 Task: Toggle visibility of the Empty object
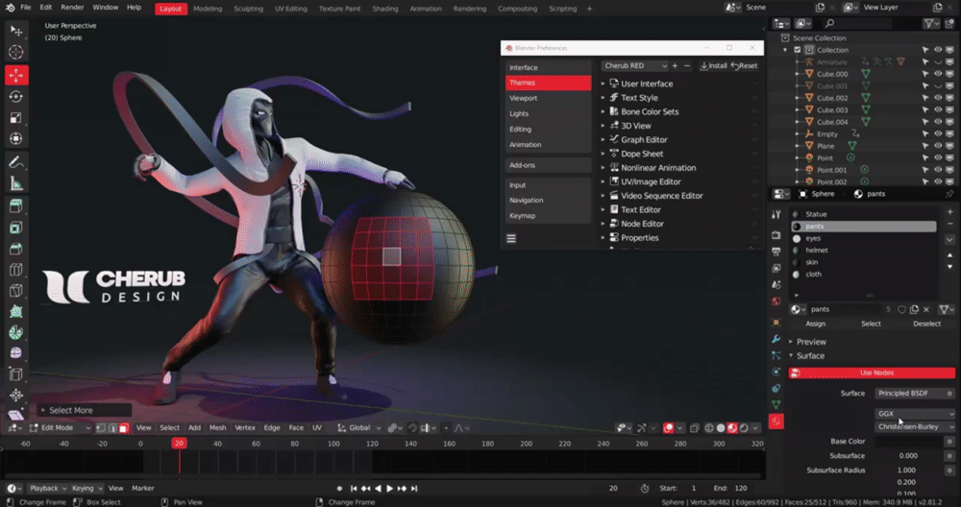(x=938, y=134)
